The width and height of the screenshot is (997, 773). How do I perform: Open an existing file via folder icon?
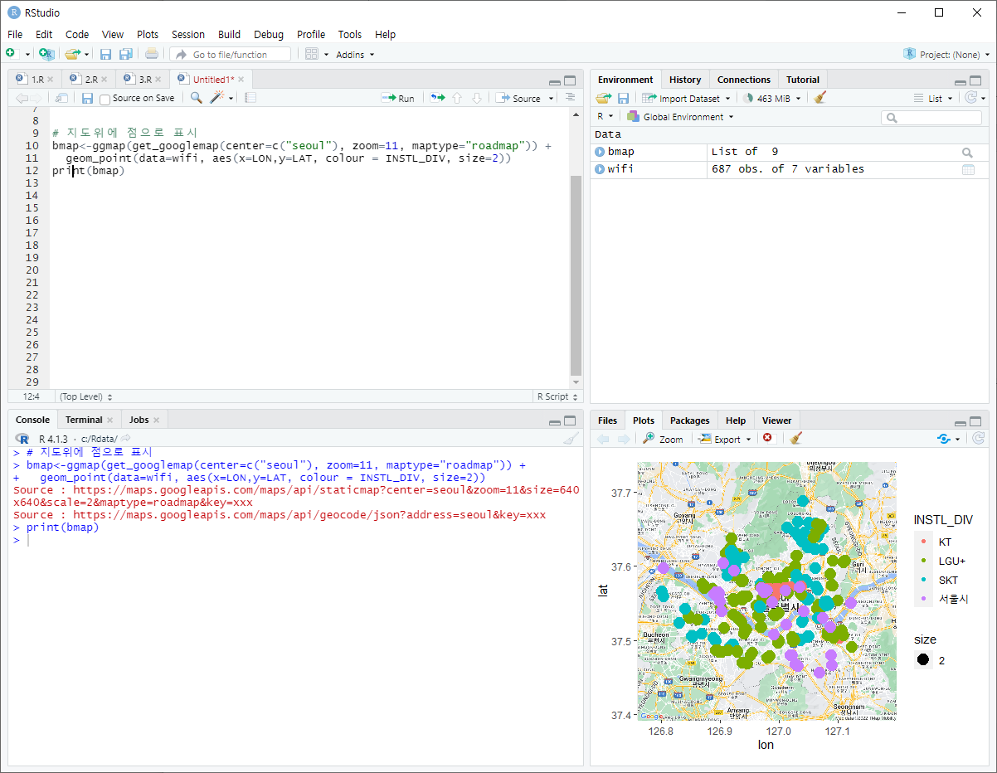pos(72,54)
